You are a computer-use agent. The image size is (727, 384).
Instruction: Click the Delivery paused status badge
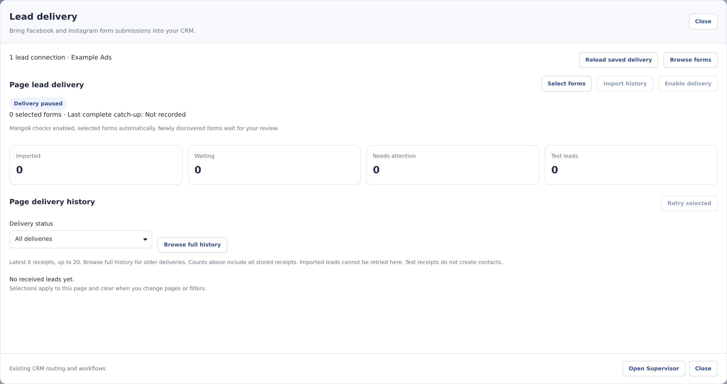(38, 104)
